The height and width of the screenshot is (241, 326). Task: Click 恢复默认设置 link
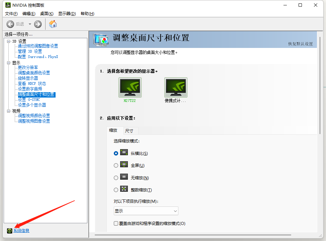click(301, 44)
